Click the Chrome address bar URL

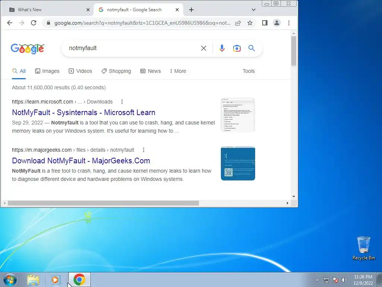tap(142, 23)
